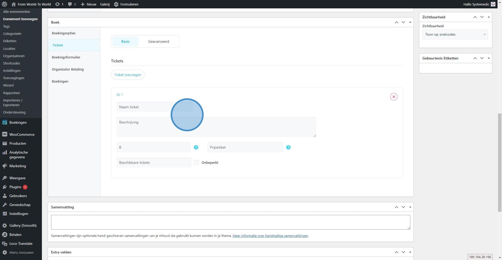Toggle the Zichtbaarheid panel collapse triangle
Image resolution: width=502 pixels, height=260 pixels.
(x=489, y=17)
